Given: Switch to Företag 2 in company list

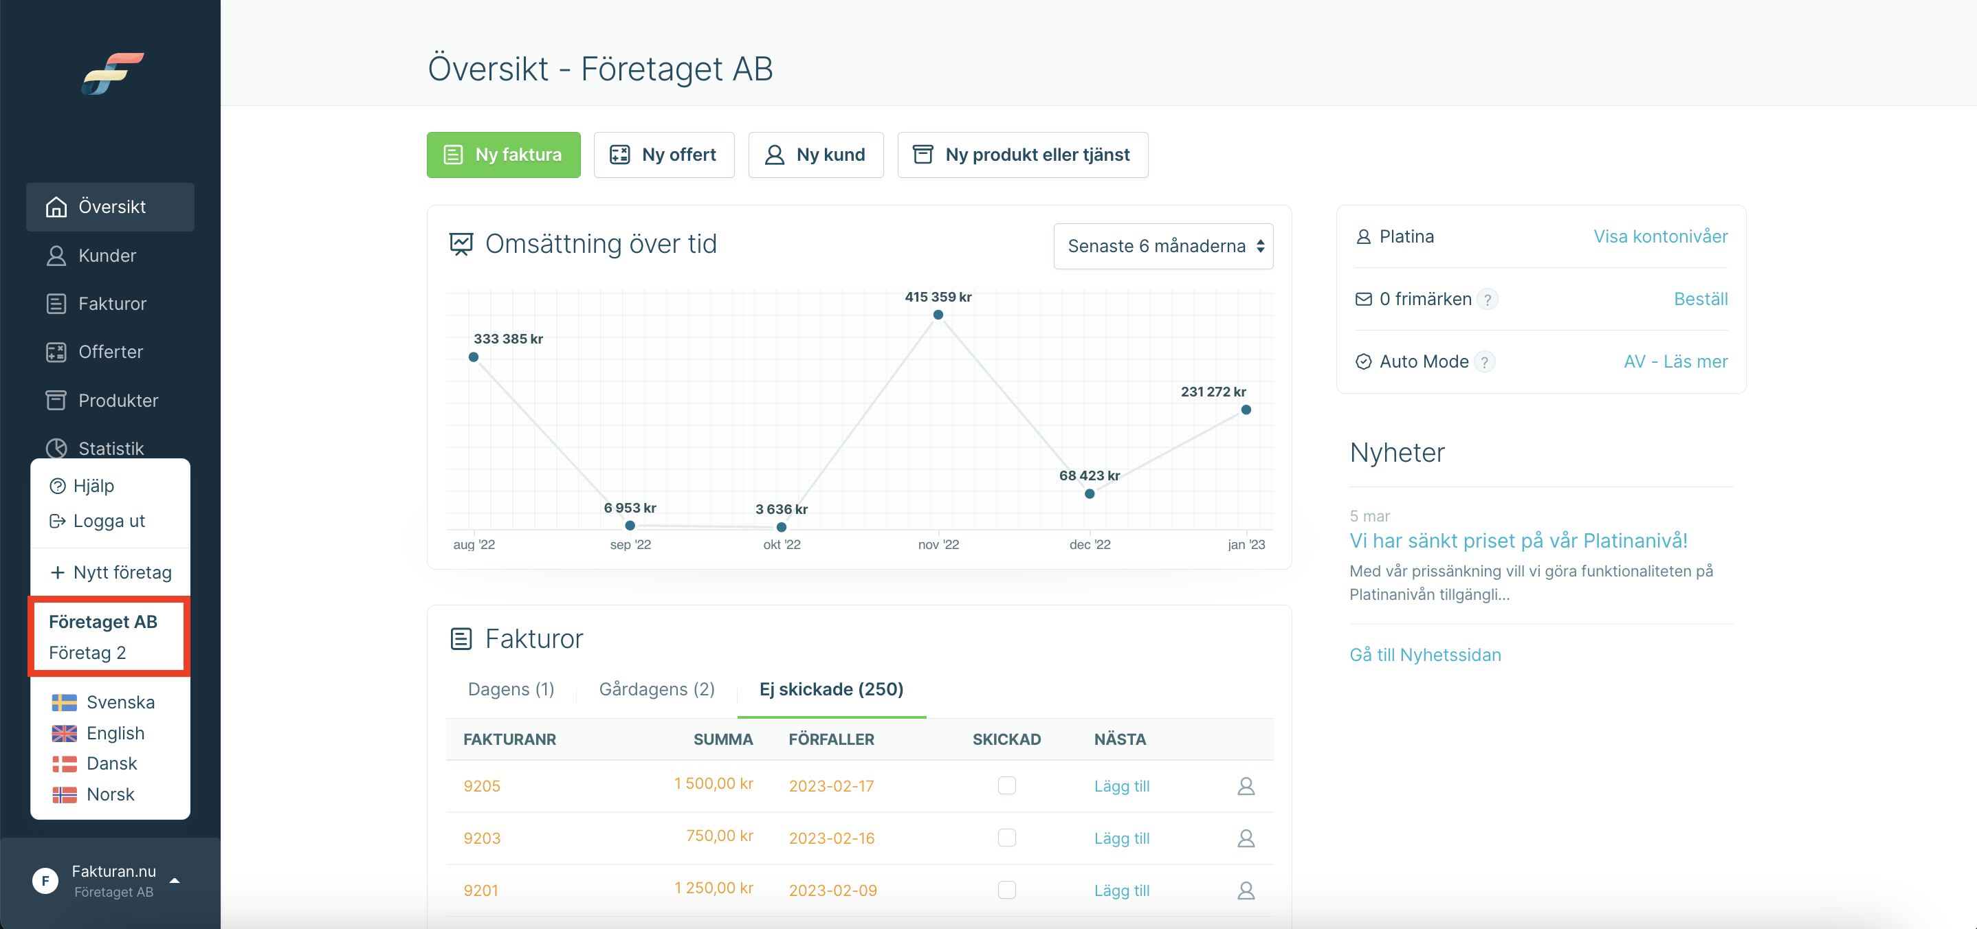Looking at the screenshot, I should (87, 653).
